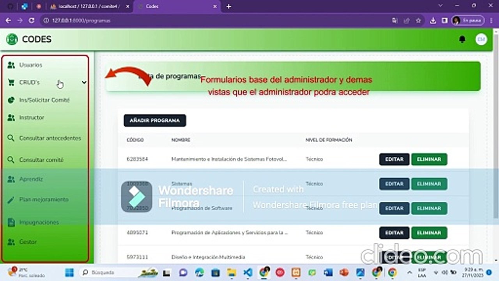Viewport: 499px width, 281px height.
Task: Go back using the browser back arrow
Action: [x=8, y=20]
